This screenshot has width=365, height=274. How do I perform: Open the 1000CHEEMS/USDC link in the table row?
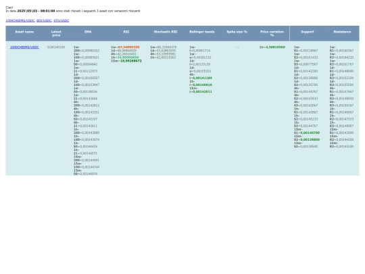point(24,47)
